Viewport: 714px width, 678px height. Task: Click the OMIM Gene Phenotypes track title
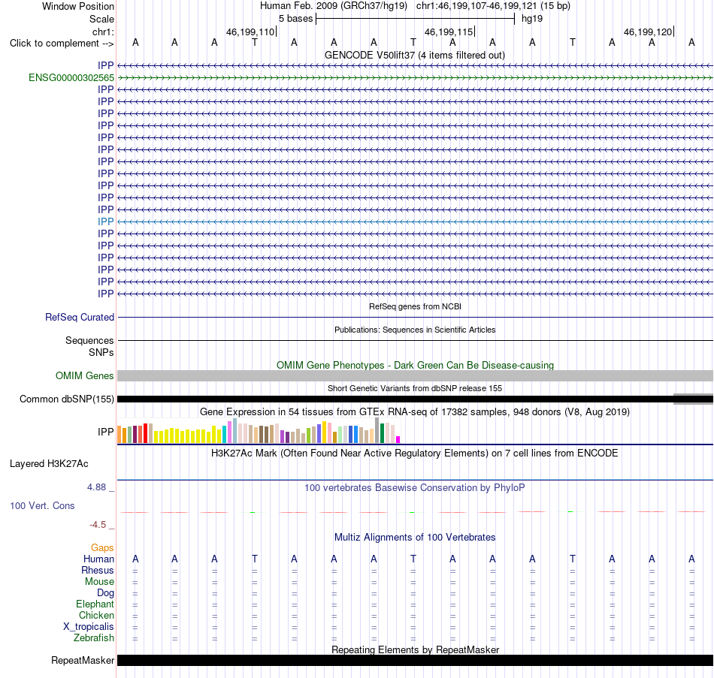[x=415, y=365]
